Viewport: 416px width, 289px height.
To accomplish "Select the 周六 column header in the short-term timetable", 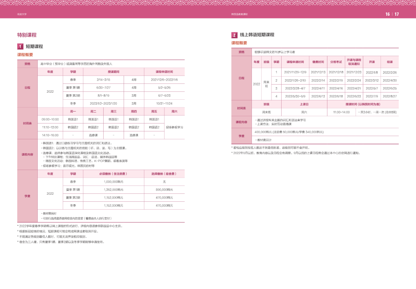I will (x=174, y=111).
